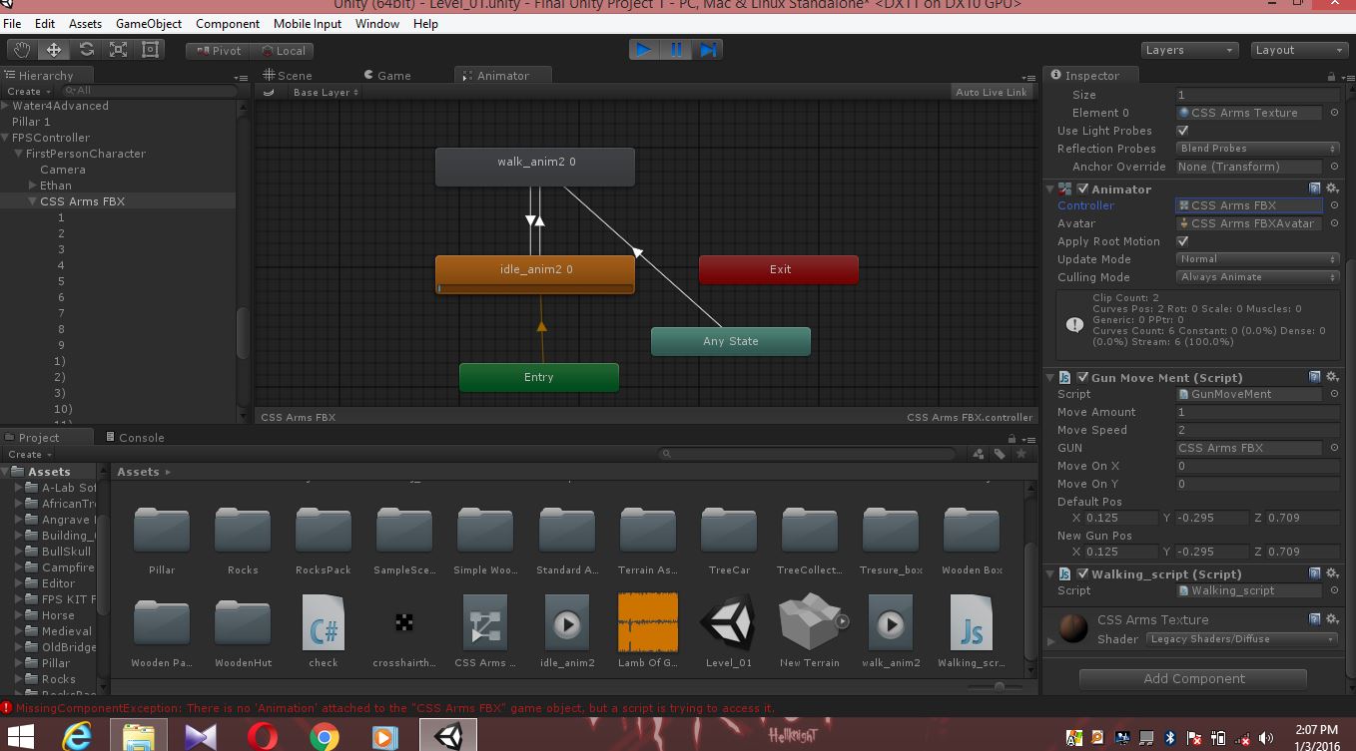The image size is (1356, 751).
Task: Toggle Use Light Probes checkbox
Action: coord(1183,131)
